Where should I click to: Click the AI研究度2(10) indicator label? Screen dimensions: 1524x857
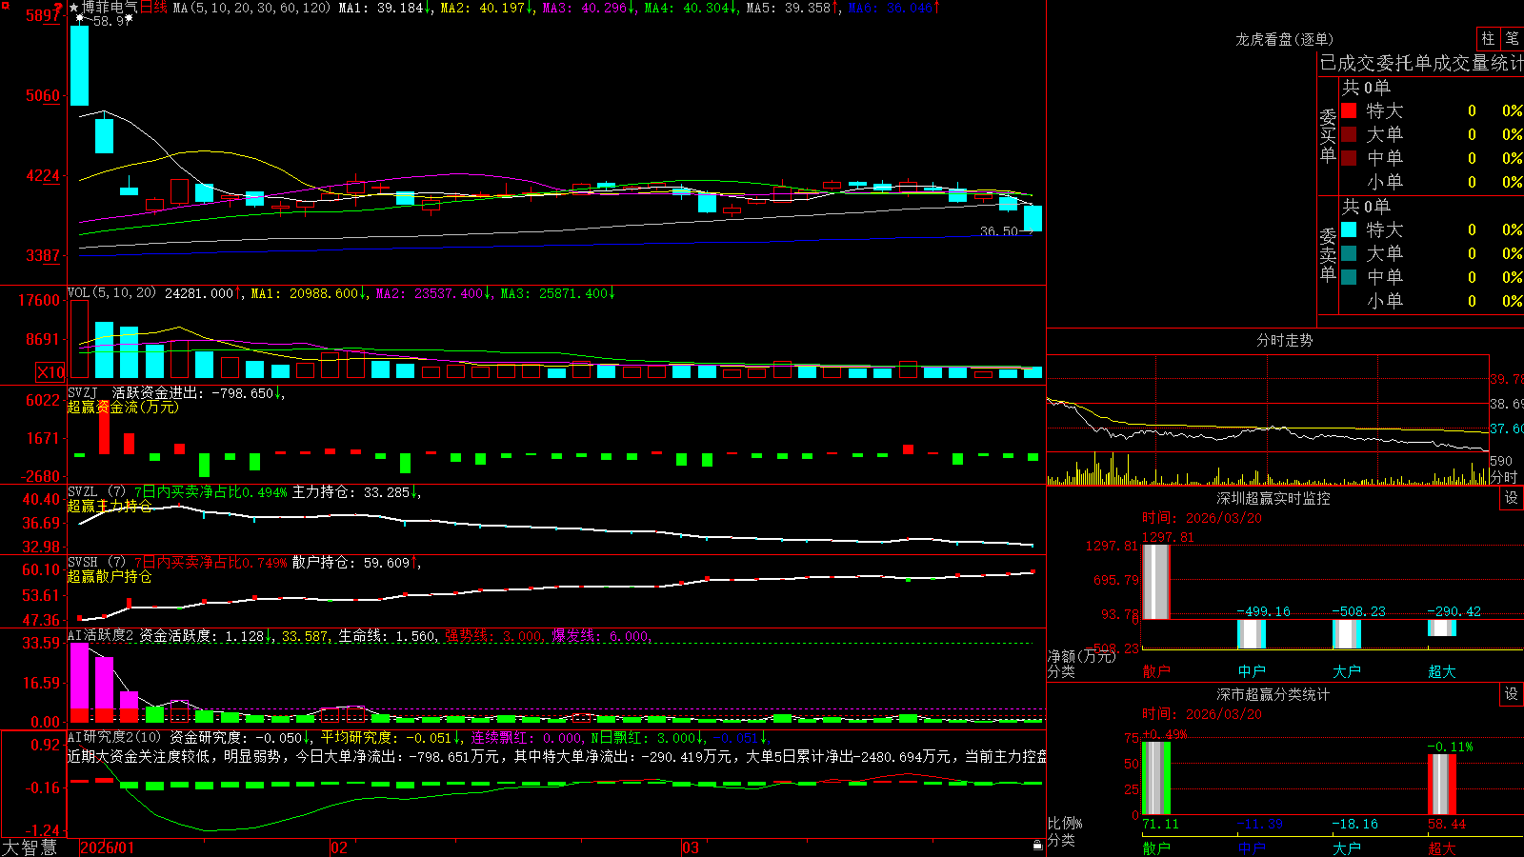pos(114,737)
